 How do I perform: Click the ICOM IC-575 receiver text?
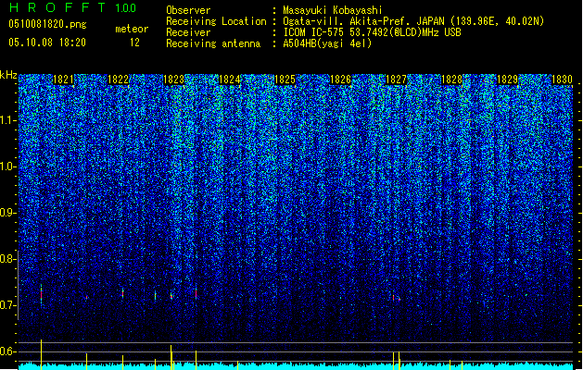click(373, 32)
